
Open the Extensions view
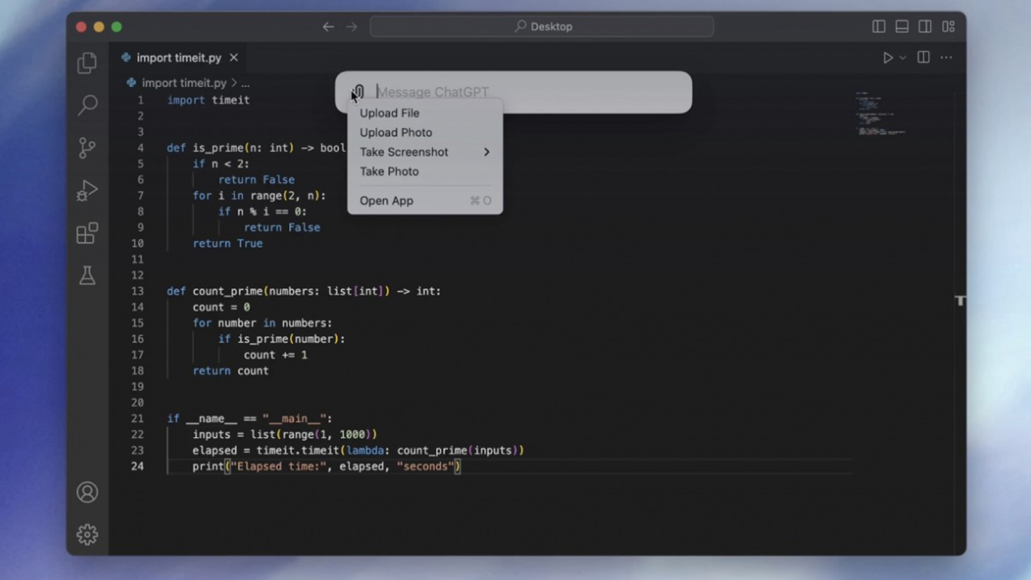coord(87,233)
